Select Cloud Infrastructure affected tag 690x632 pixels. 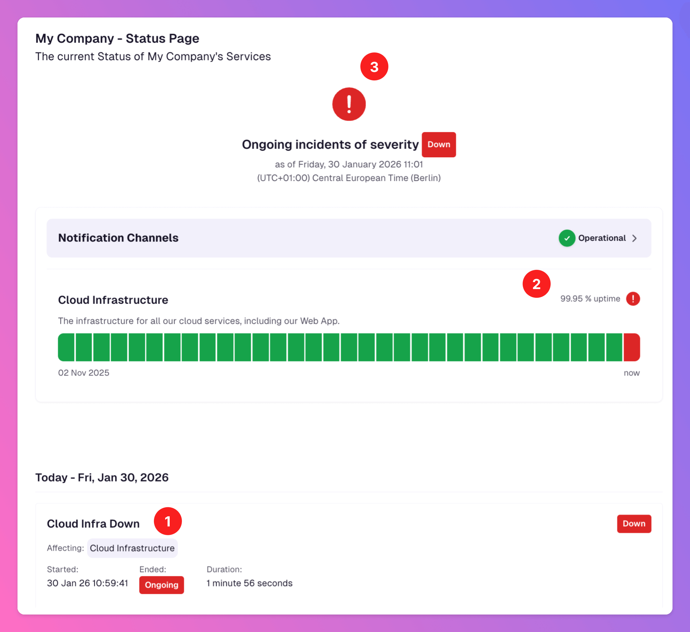pos(132,548)
